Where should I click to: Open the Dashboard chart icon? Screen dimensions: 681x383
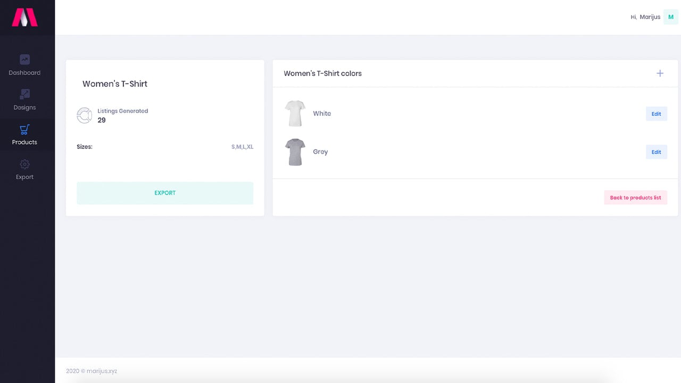tap(24, 60)
